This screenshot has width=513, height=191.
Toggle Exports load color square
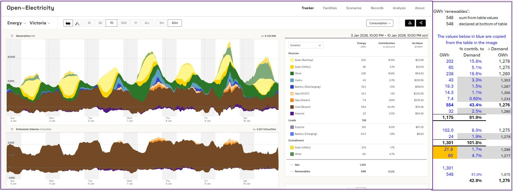pos(291,127)
